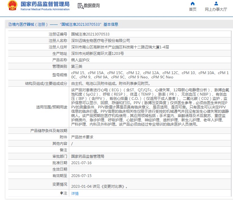Click the 其他内容 label
The height and width of the screenshot is (200, 233).
pyautogui.click(x=60, y=144)
